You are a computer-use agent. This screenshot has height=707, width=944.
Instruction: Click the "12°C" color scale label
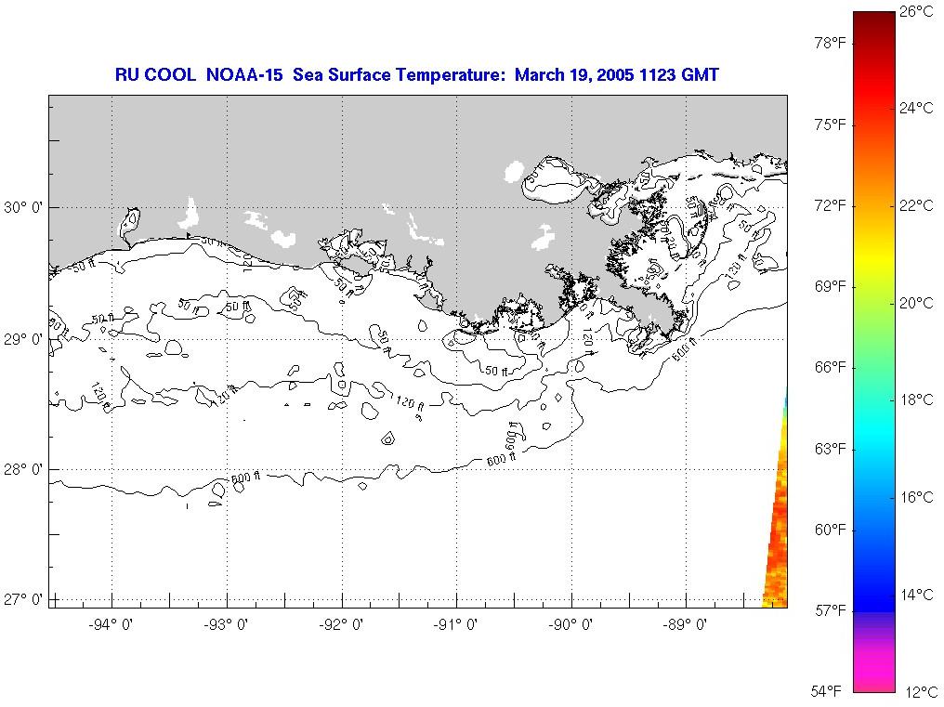click(921, 692)
